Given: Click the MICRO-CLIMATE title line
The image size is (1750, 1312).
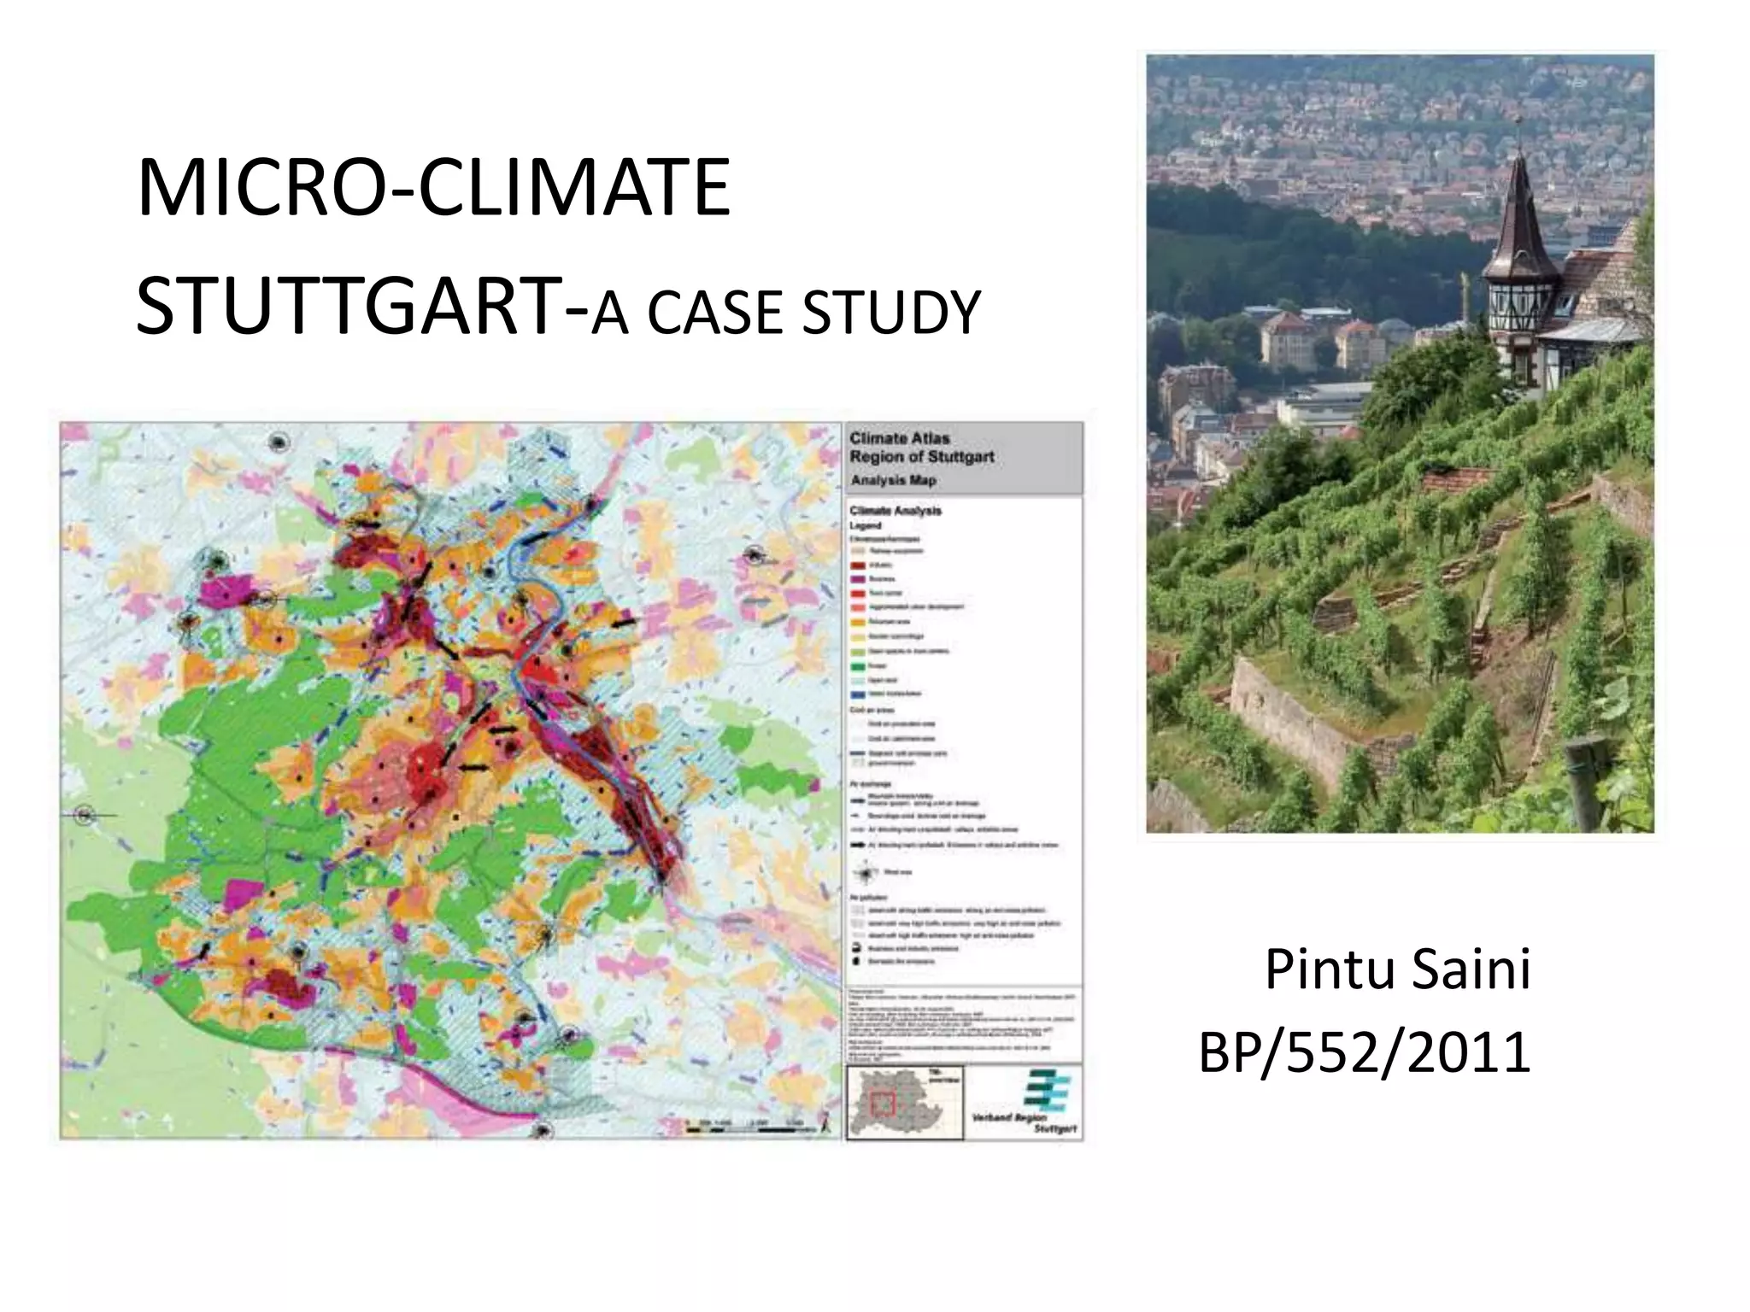Looking at the screenshot, I should tap(433, 189).
